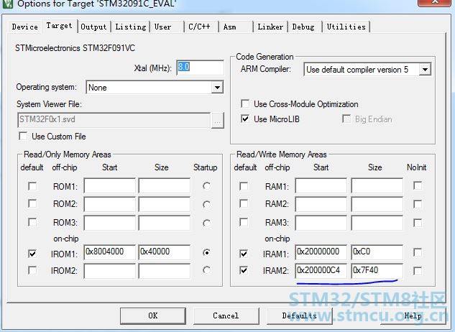Uncheck the IRAM2 default checkbox
This screenshot has width=455, height=332.
[x=244, y=270]
